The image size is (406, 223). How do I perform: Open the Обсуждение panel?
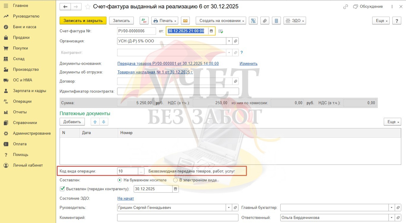pos(368,7)
